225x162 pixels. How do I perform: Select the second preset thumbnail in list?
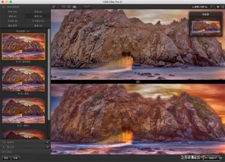click(24, 77)
